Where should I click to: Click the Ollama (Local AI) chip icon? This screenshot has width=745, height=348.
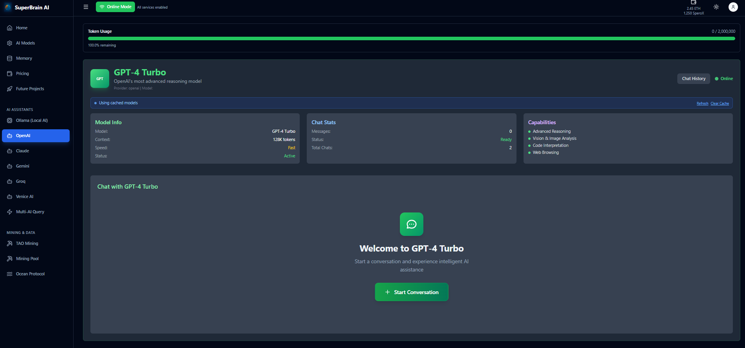(10, 121)
